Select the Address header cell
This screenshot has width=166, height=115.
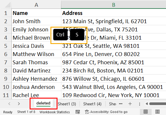tap(114, 13)
